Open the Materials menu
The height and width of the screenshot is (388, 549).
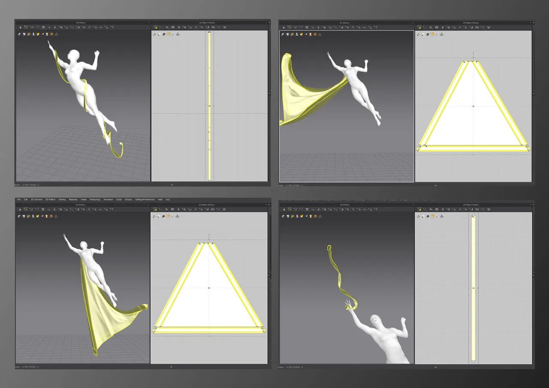click(x=73, y=199)
